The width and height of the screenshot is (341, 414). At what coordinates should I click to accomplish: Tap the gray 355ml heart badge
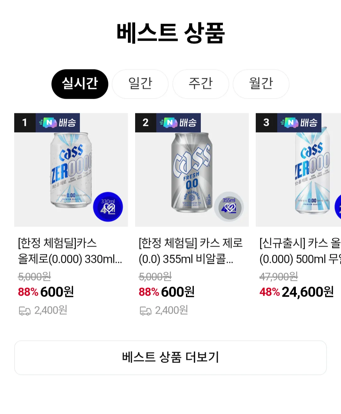coord(229,207)
